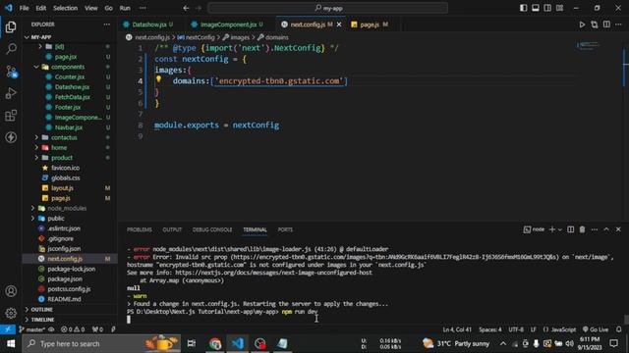Click Go Live in the status bar

point(596,329)
